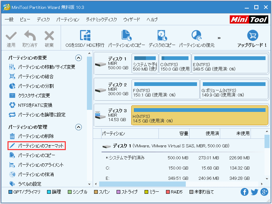Image resolution: width=272 pixels, height=204 pixels.
Task: Click the OSをSSD/HDに移行 toolbar icon
Action: [85, 35]
